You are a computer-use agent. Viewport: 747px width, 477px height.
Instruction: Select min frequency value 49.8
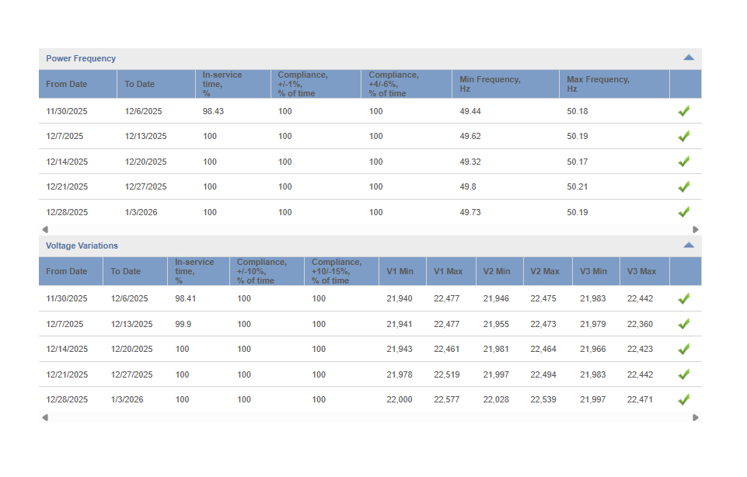pyautogui.click(x=468, y=186)
